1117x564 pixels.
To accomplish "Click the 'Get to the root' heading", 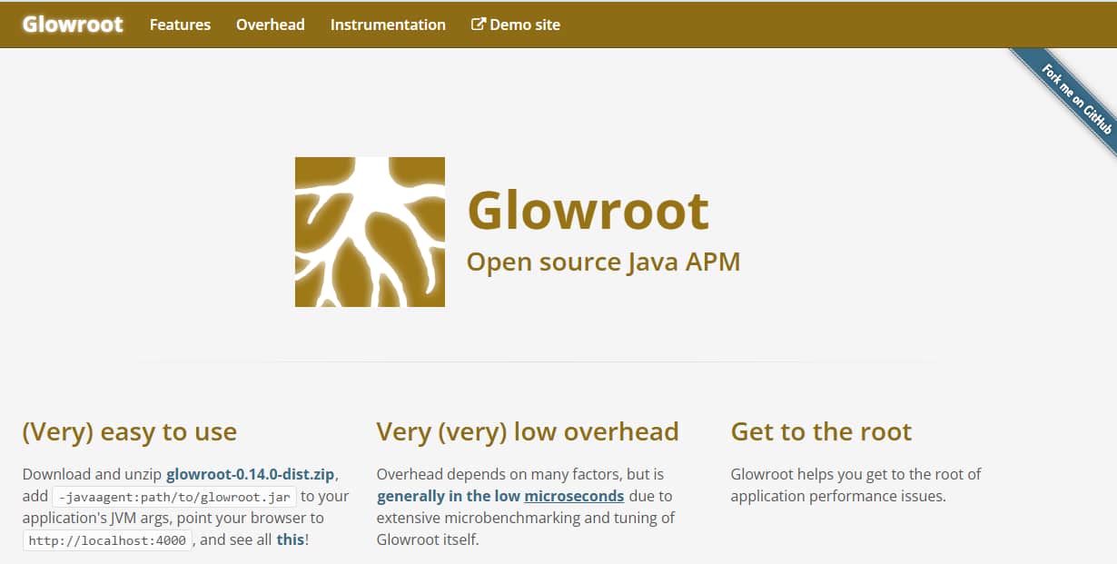I will 821,432.
